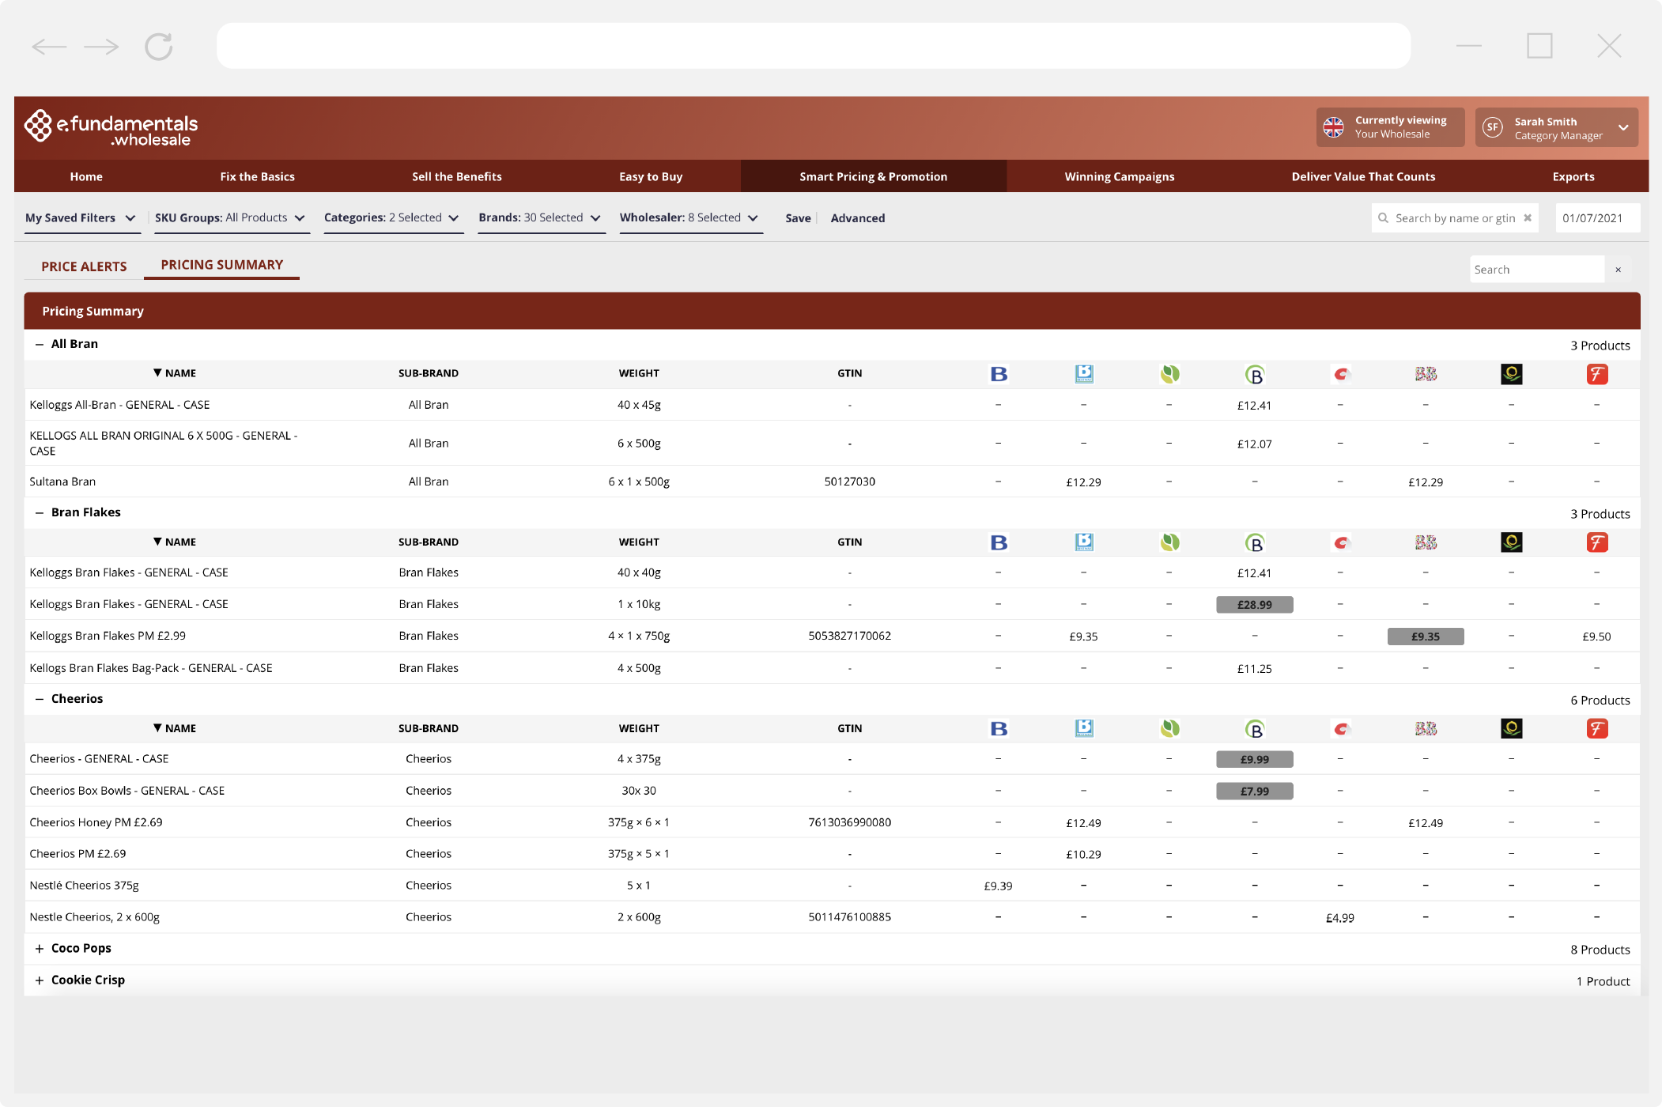
Task: Open SKU Groups filter dropdown
Action: (x=230, y=218)
